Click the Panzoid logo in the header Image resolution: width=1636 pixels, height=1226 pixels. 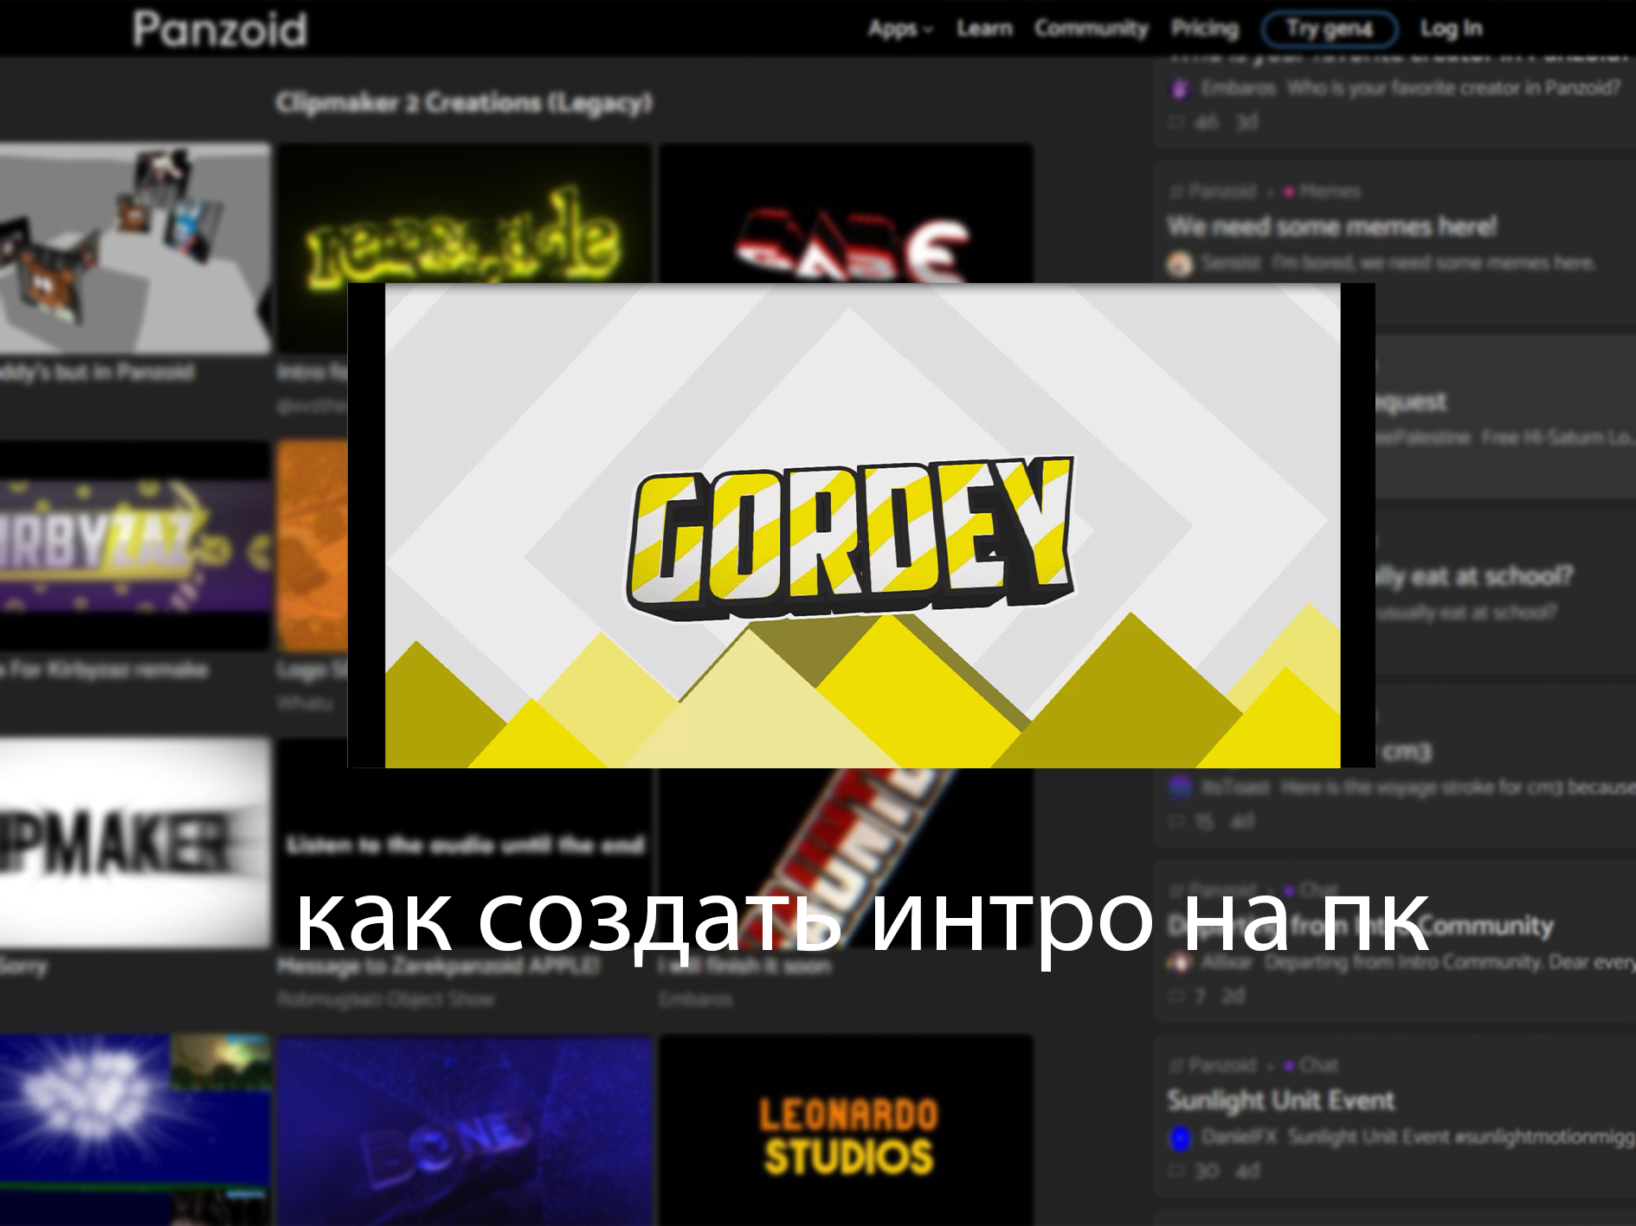[220, 29]
